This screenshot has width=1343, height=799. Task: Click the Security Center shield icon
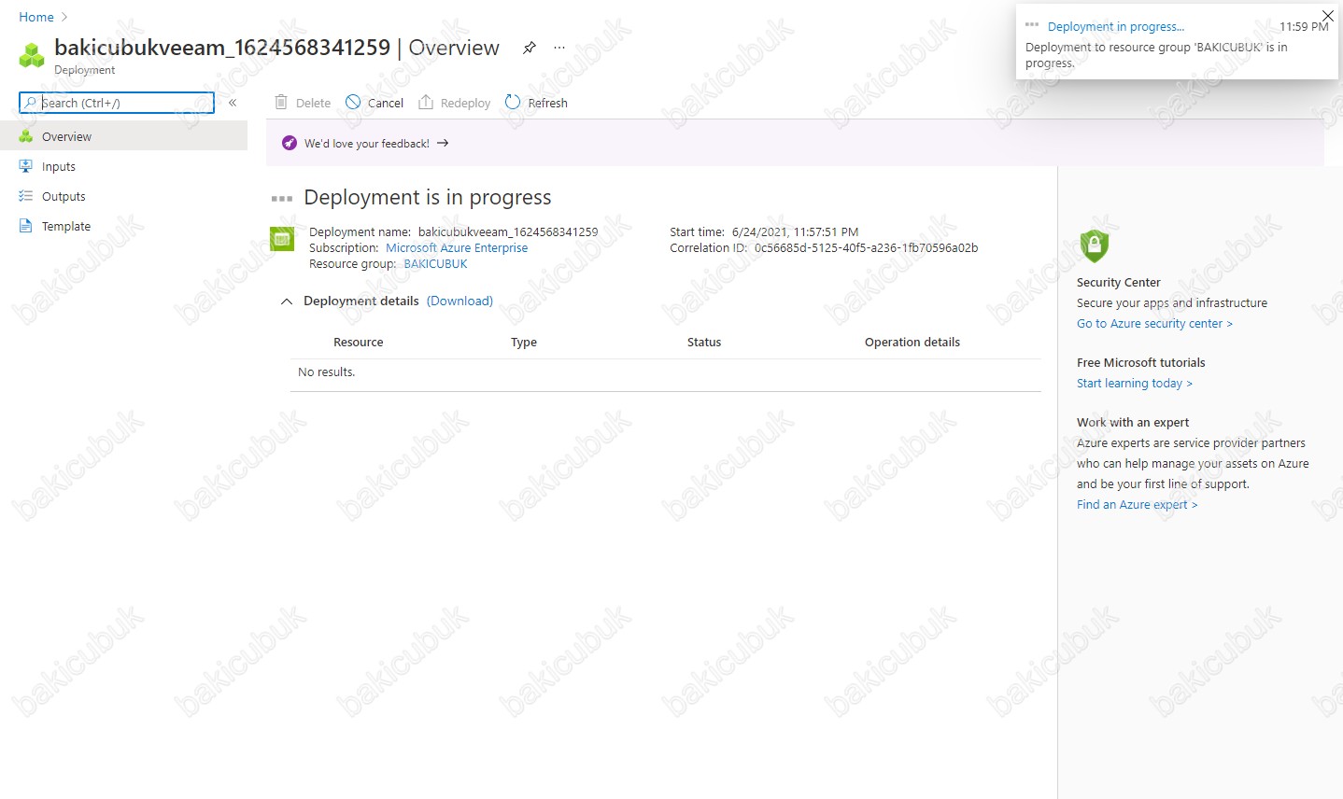coord(1094,246)
